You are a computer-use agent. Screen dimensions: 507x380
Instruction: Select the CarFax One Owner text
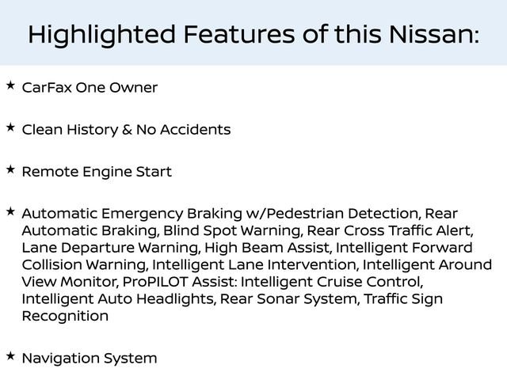[x=90, y=87]
